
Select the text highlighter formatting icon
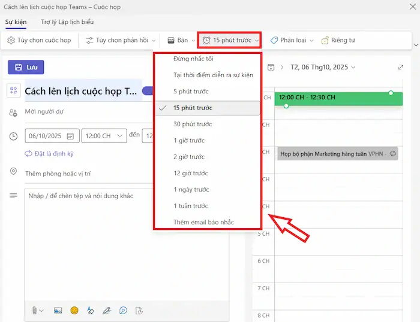click(x=91, y=310)
